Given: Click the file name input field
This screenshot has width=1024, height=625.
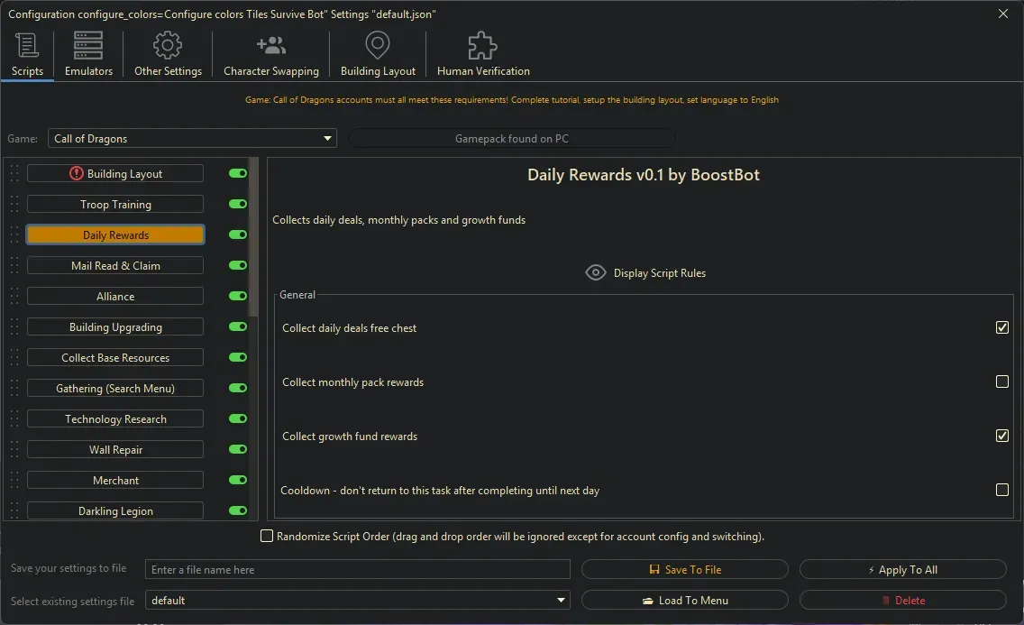Looking at the screenshot, I should (x=356, y=569).
